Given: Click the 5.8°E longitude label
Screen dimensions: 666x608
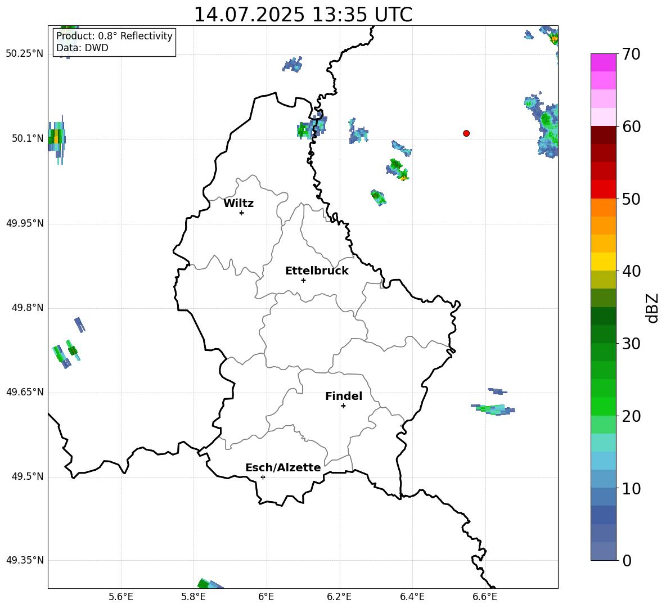Looking at the screenshot, I should 193,597.
